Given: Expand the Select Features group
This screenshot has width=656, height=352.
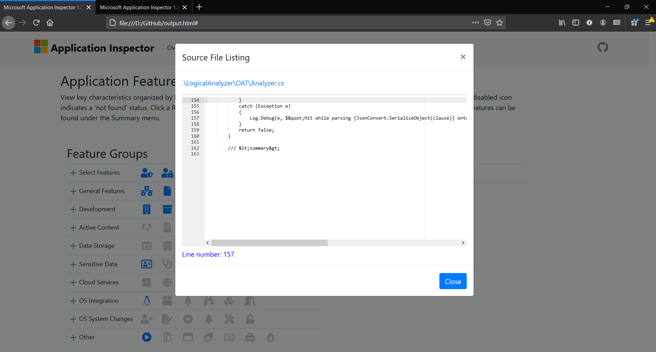Looking at the screenshot, I should 73,173.
